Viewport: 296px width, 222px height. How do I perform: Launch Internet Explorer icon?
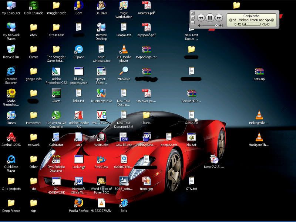coord(11,72)
